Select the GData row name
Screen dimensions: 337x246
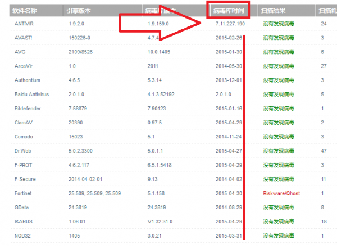click(21, 208)
